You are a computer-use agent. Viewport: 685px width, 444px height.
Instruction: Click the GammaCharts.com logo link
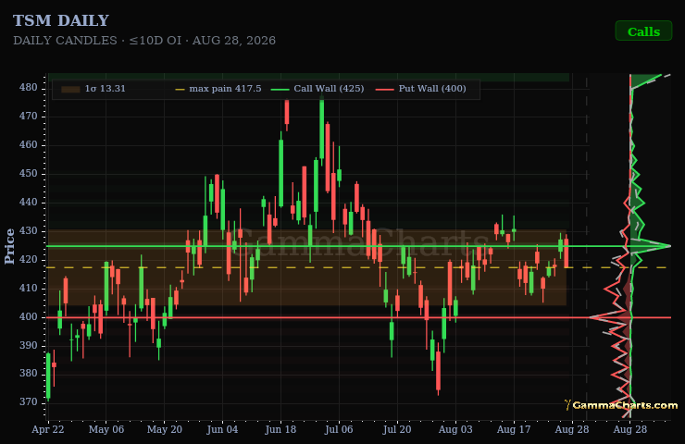point(621,405)
